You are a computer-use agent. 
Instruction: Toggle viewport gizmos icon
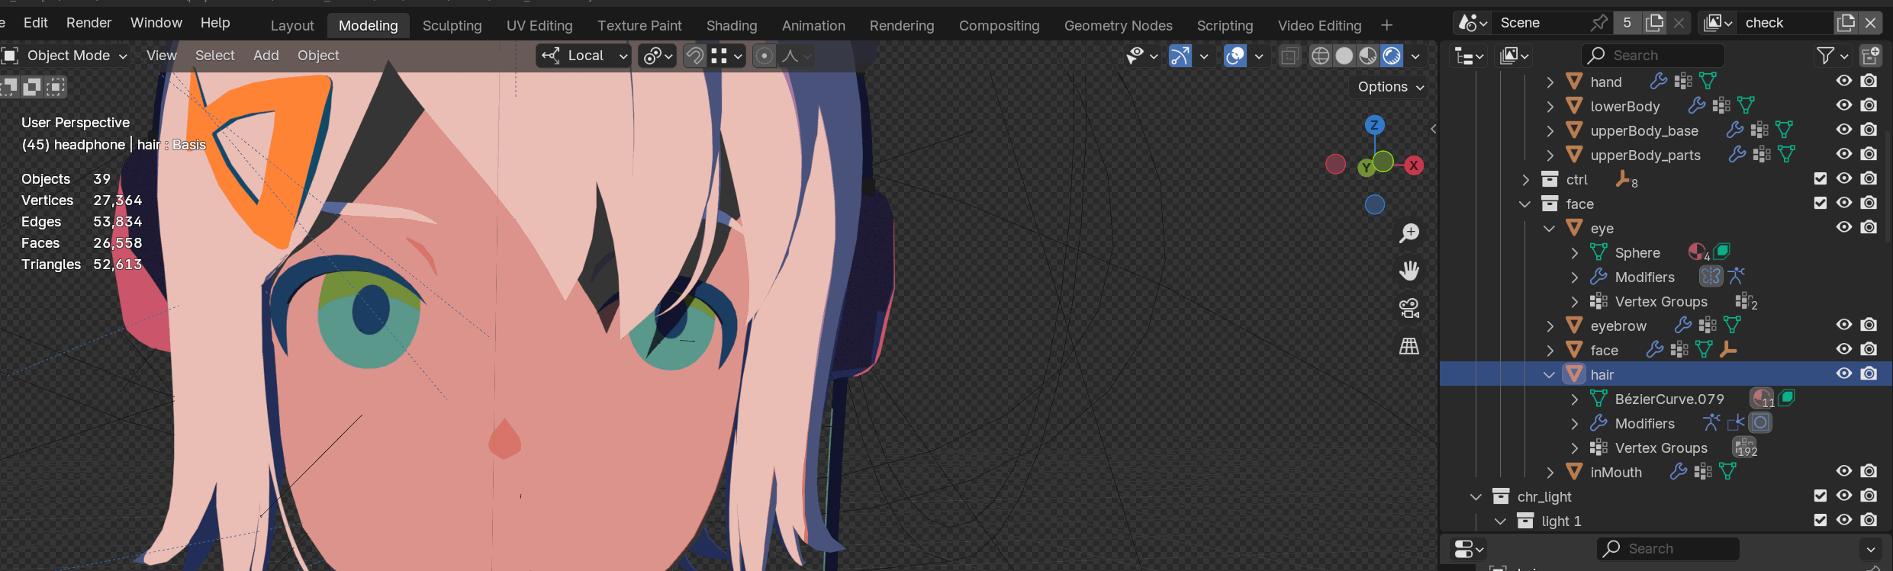pos(1180,56)
